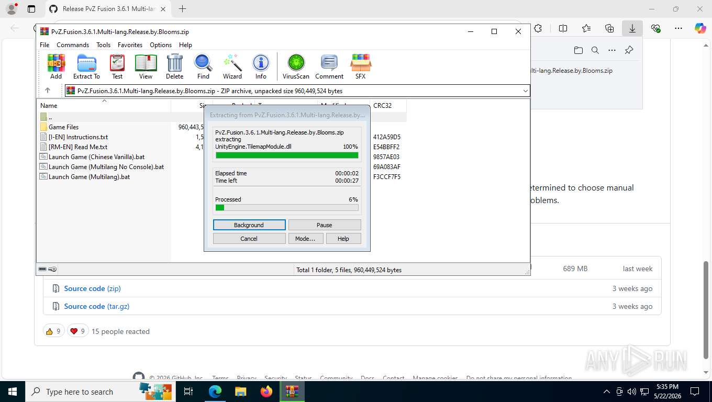Pin the downloads flyout
Screen dimensions: 712x402
(629, 50)
